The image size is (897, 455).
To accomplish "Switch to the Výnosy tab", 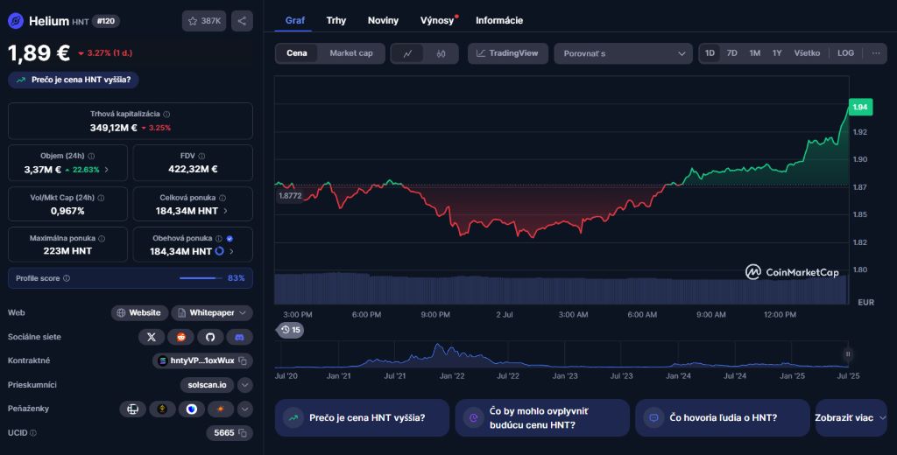I will 438,21.
